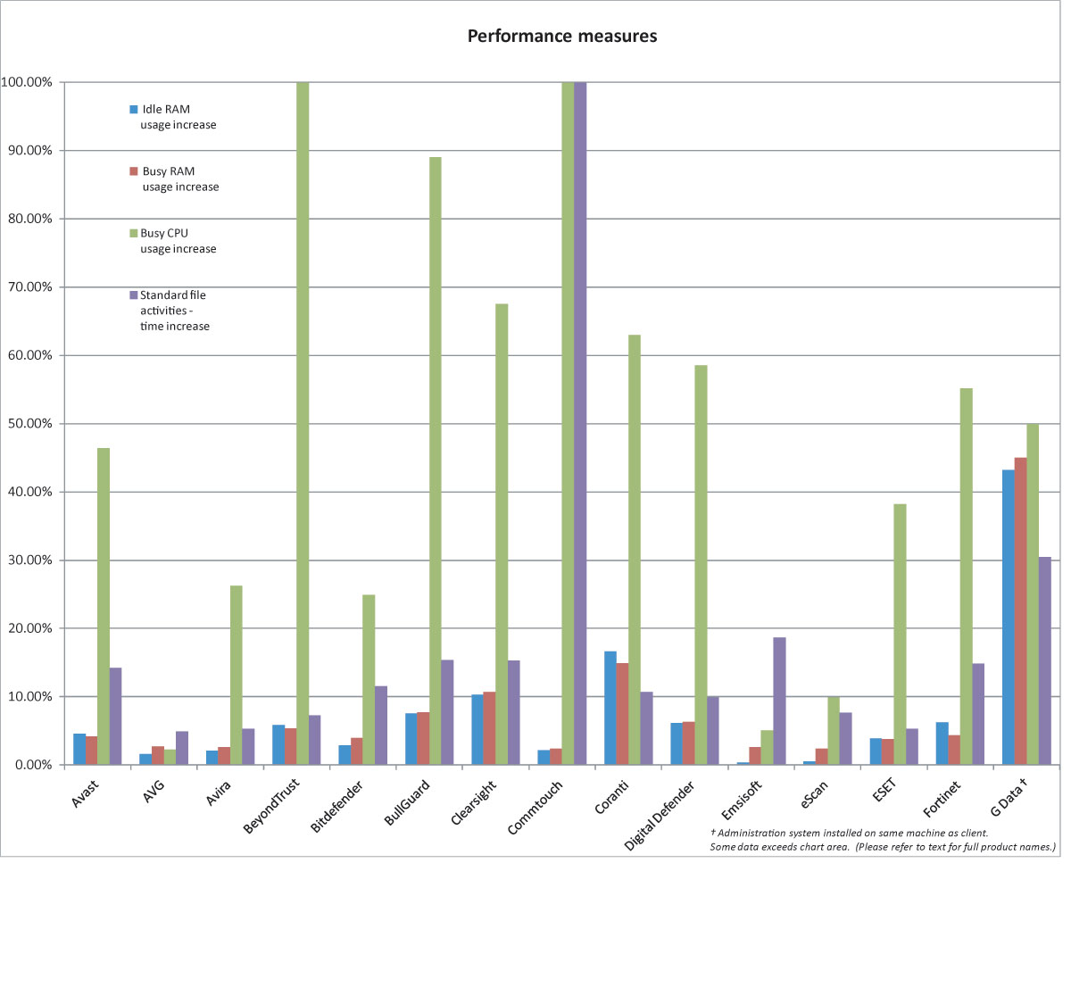Screen dimensions: 1071x996
Task: Click Emsisoft's purple file activities bar
Action: pyautogui.click(x=779, y=701)
